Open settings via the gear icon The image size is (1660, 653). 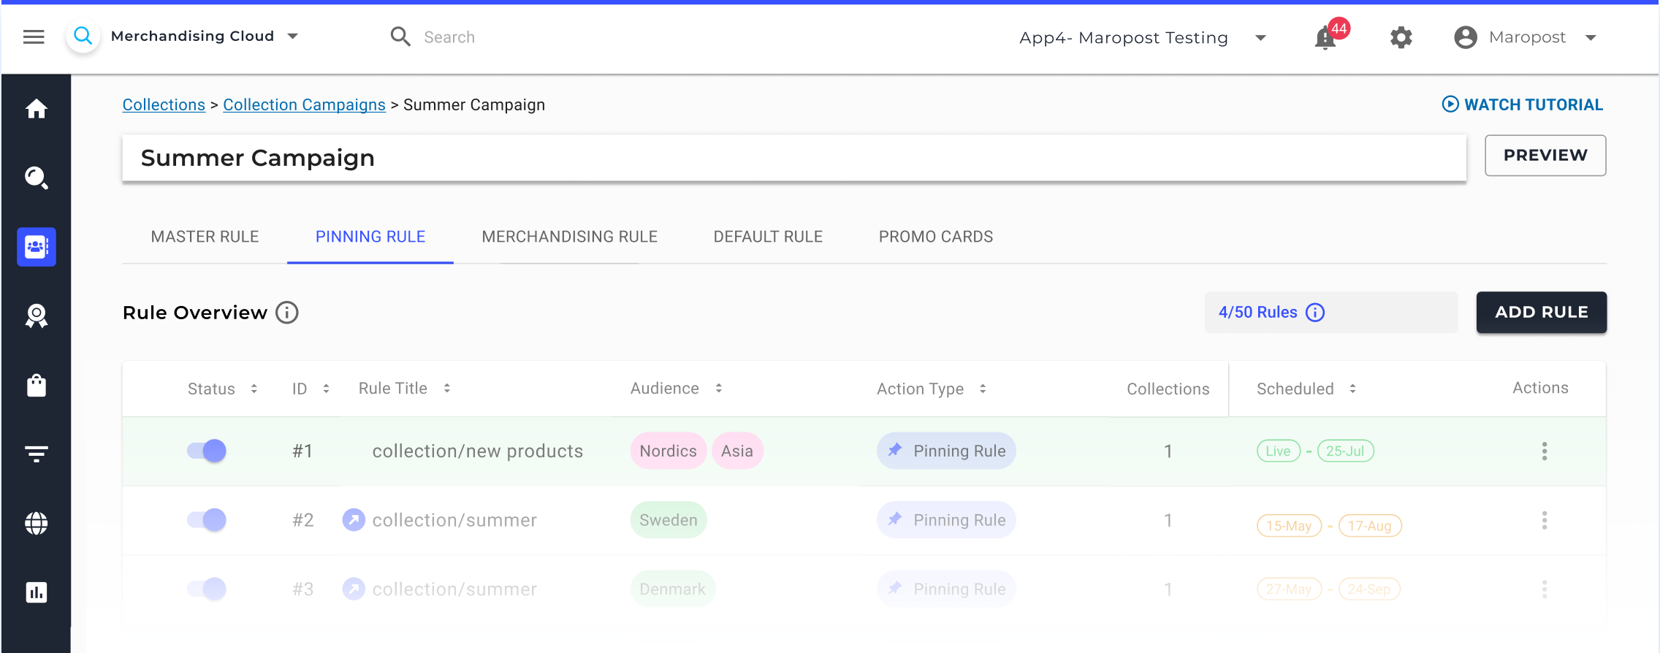(x=1401, y=38)
